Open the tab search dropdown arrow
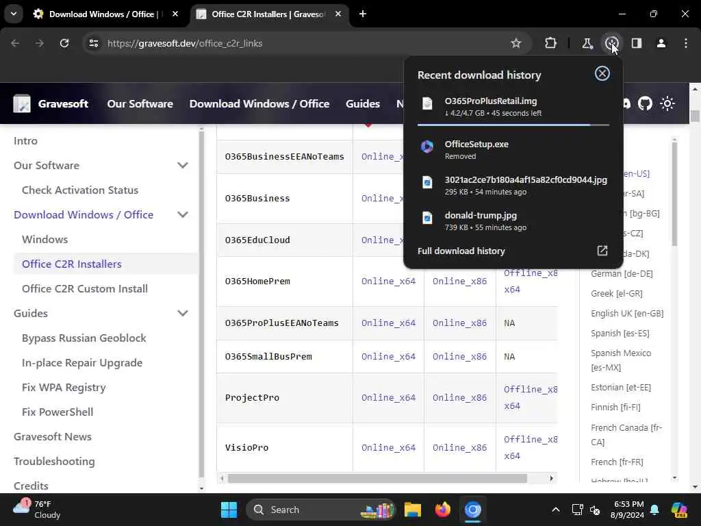Screen dimensions: 701x526 click(x=14, y=14)
